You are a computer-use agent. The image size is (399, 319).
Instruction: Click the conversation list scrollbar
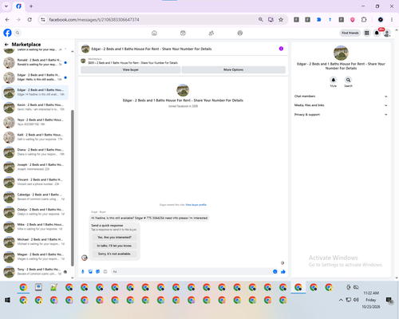[73, 187]
